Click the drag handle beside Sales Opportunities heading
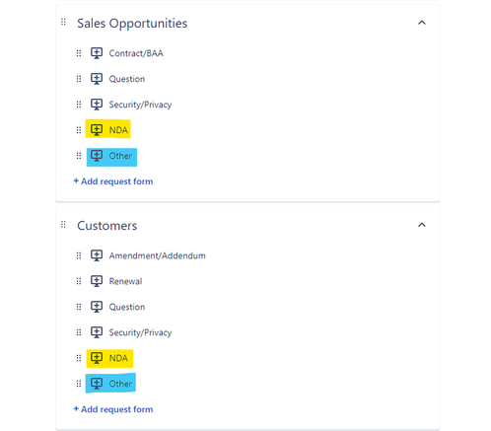Screen dimensions: 491x431 pos(63,23)
